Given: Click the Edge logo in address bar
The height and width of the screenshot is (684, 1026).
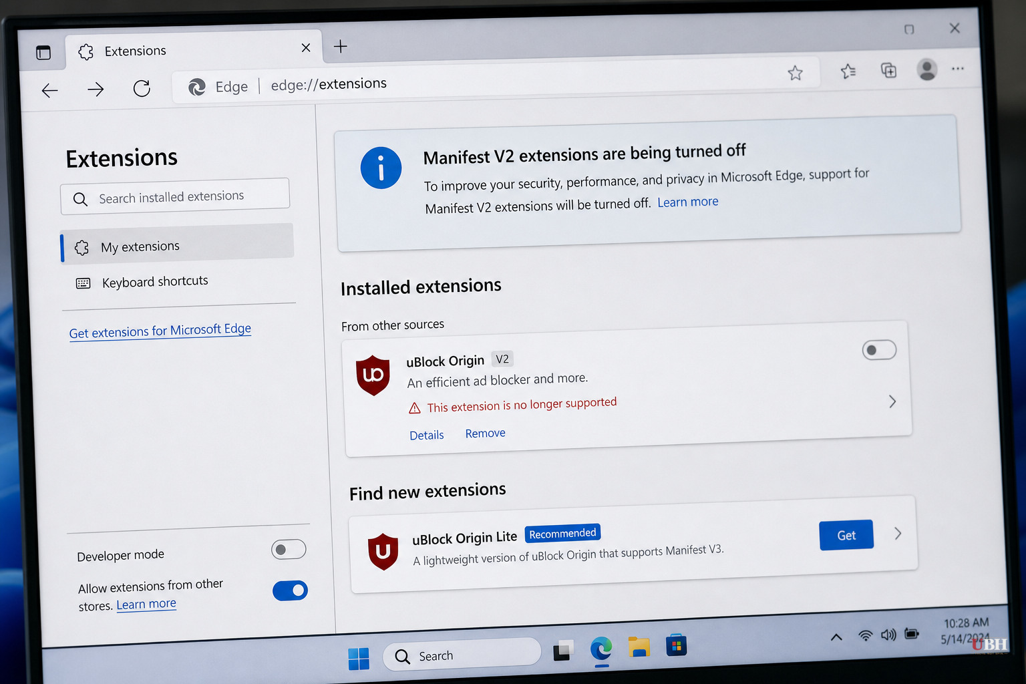Looking at the screenshot, I should 197,87.
